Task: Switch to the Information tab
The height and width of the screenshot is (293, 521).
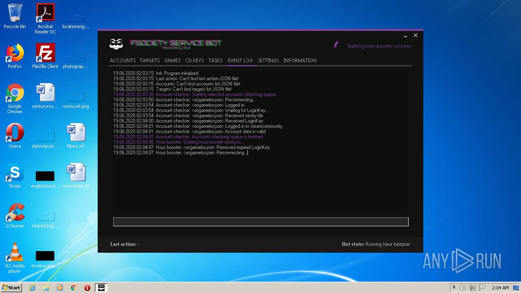Action: tap(300, 61)
